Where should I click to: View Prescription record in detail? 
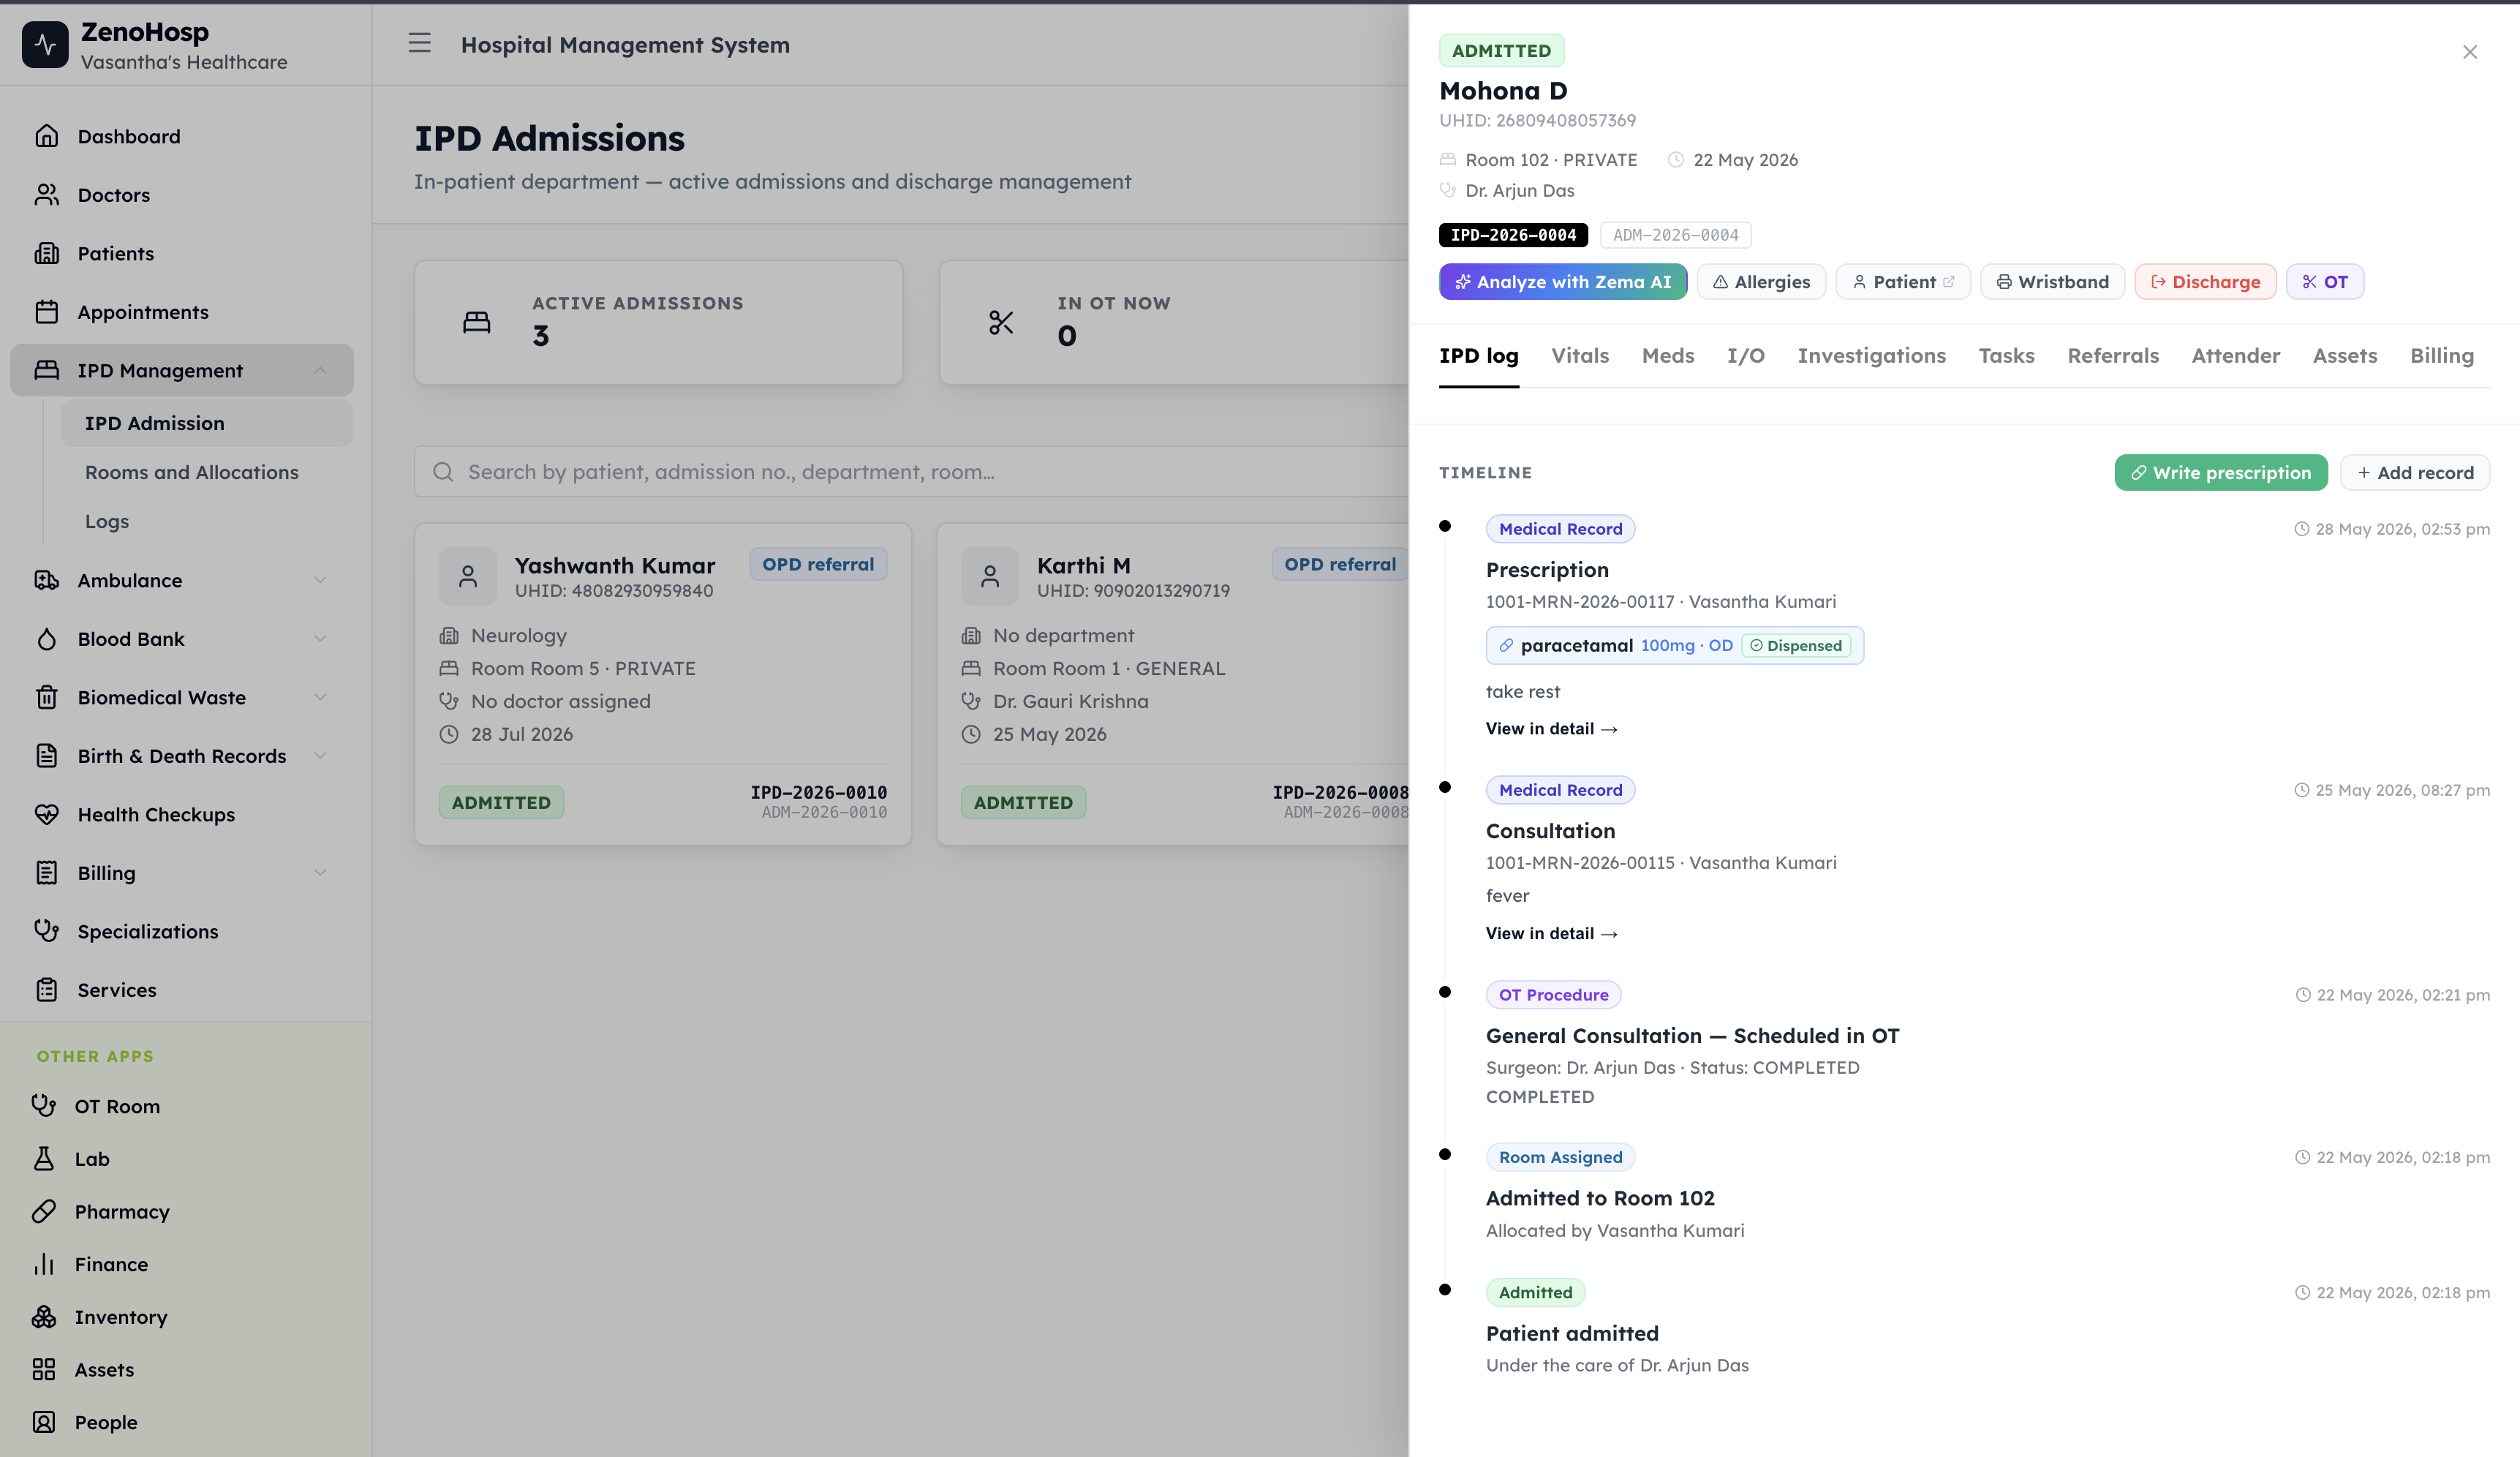(x=1551, y=729)
